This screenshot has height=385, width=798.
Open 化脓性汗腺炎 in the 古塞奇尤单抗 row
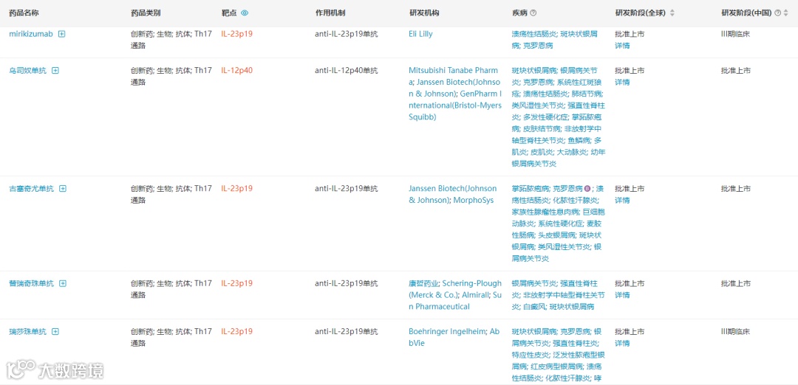(575, 200)
